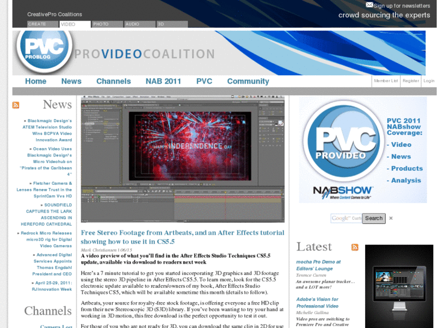The width and height of the screenshot is (438, 328).
Task: Click the Search button
Action: pos(374,218)
